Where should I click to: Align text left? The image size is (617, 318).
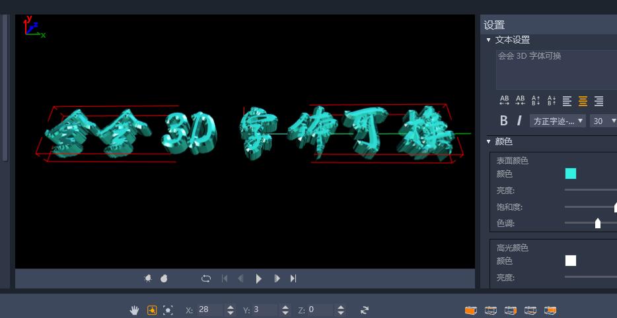point(567,101)
